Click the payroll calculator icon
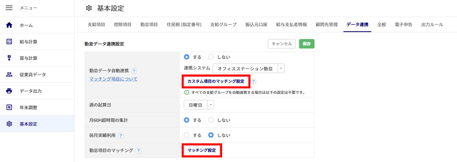 9,42
